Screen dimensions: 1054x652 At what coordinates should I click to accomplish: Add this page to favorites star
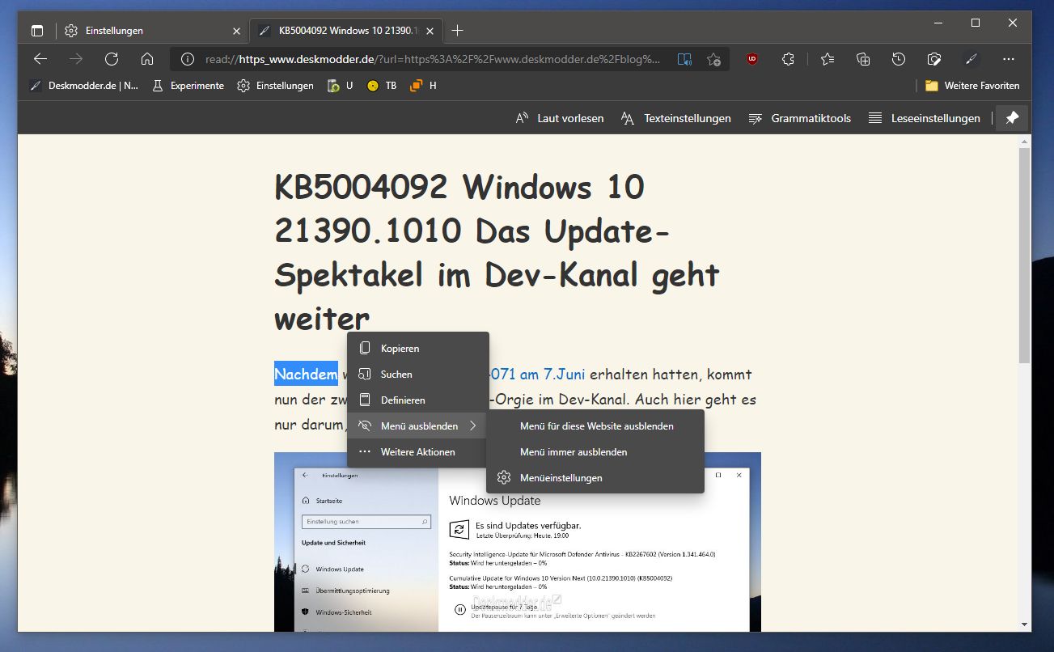713,59
